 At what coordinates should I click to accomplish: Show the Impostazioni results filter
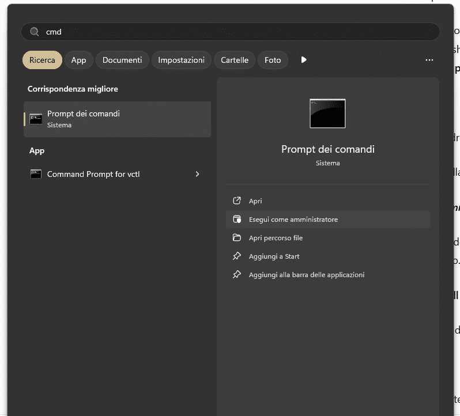click(181, 60)
